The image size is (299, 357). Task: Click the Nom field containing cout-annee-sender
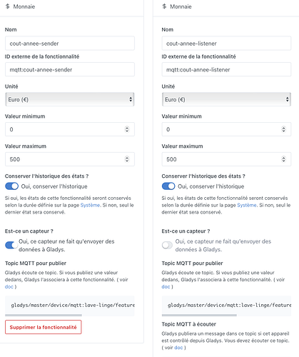70,44
